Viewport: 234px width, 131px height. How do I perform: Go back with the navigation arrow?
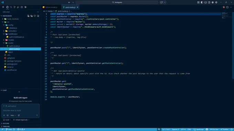tap(69, 2)
